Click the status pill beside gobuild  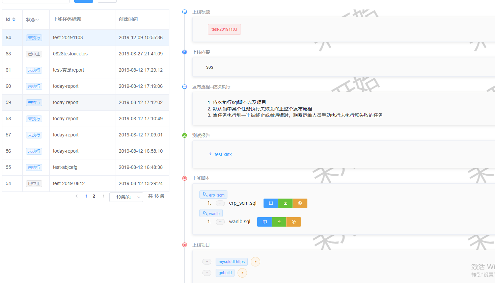click(x=207, y=273)
